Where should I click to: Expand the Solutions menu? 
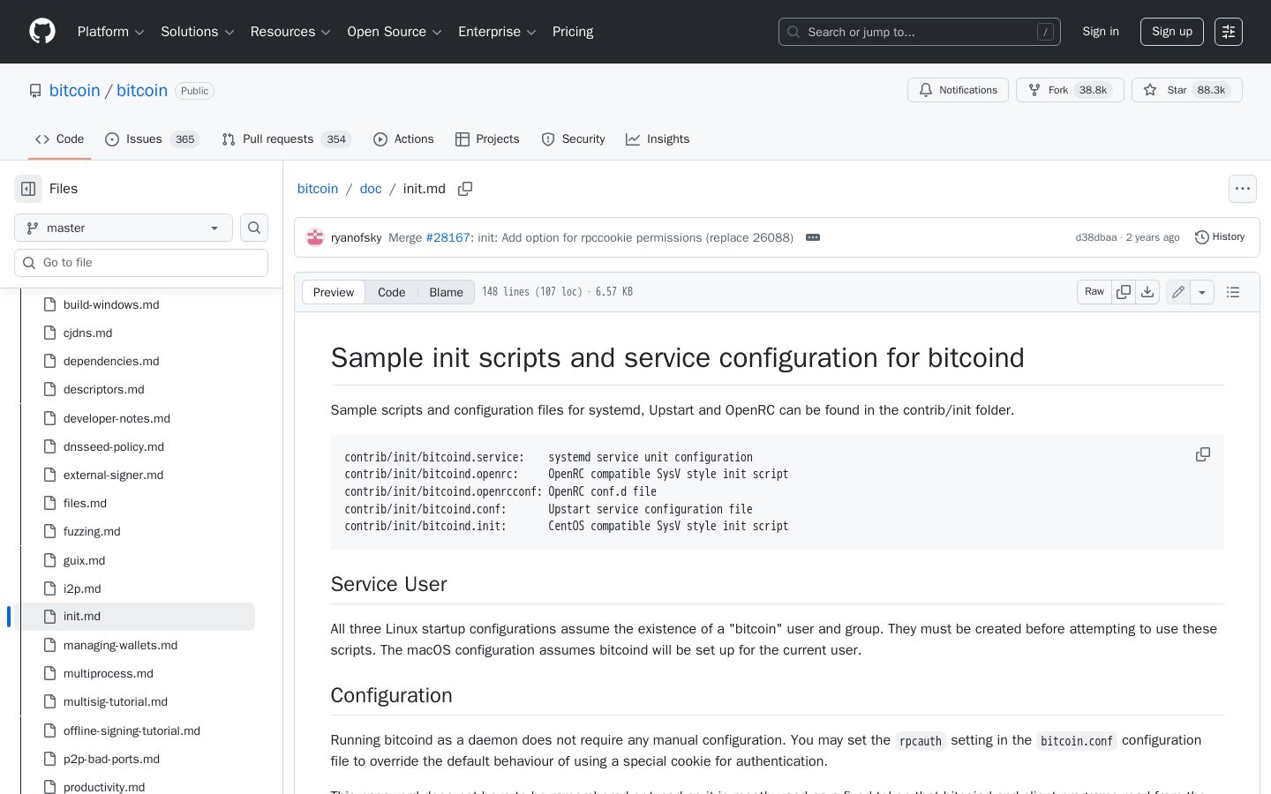198,32
